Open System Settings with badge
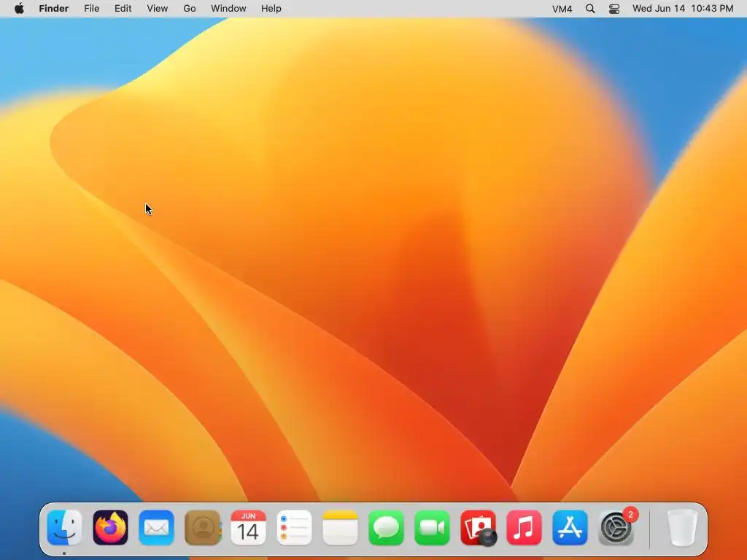 click(616, 528)
